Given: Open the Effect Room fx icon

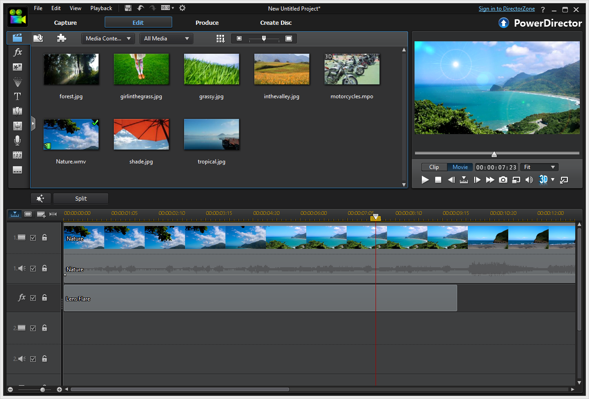Looking at the screenshot, I should tap(17, 52).
